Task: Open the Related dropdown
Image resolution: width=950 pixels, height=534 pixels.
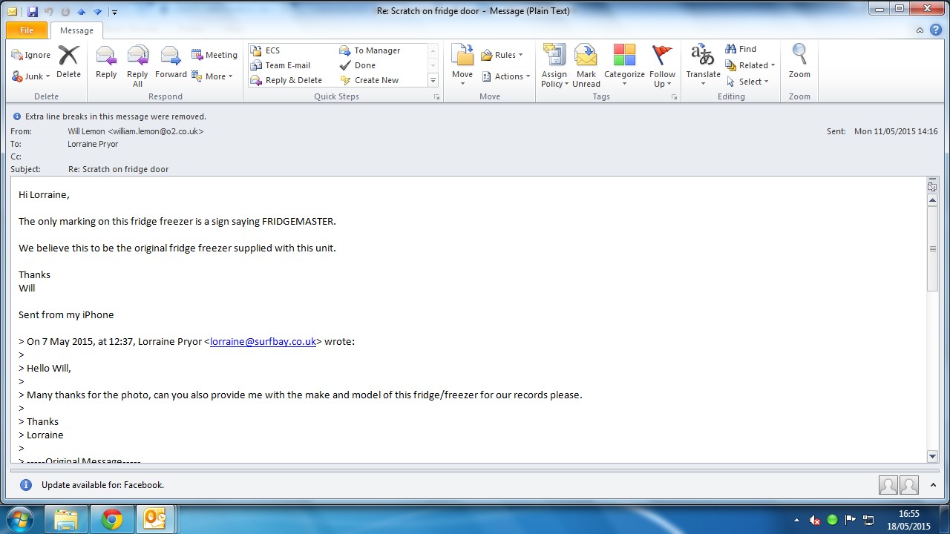Action: (750, 65)
